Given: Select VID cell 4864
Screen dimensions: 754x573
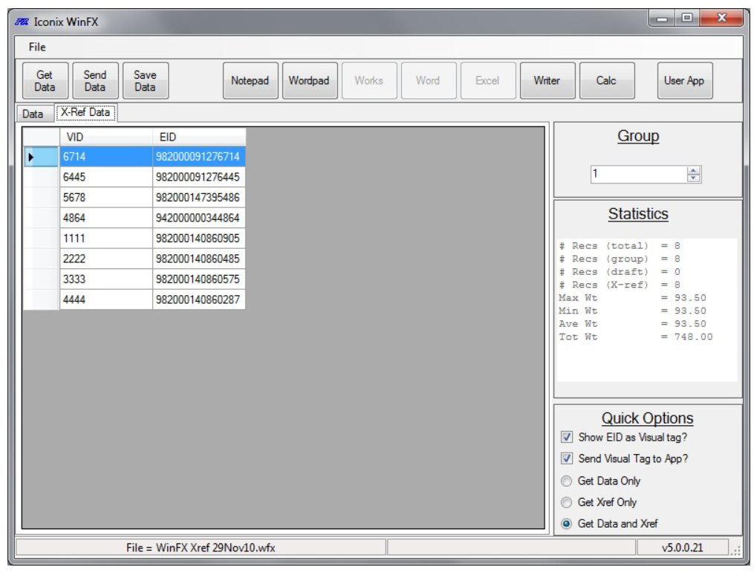Looking at the screenshot, I should (x=106, y=218).
